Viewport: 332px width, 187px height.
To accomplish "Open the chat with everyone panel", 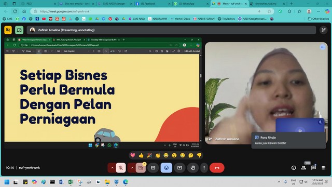I will [313, 168].
